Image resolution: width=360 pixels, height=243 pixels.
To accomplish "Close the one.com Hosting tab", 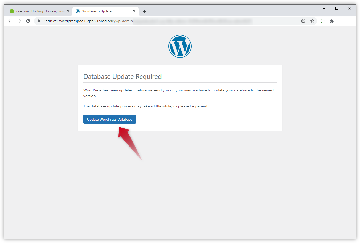I will click(x=68, y=11).
